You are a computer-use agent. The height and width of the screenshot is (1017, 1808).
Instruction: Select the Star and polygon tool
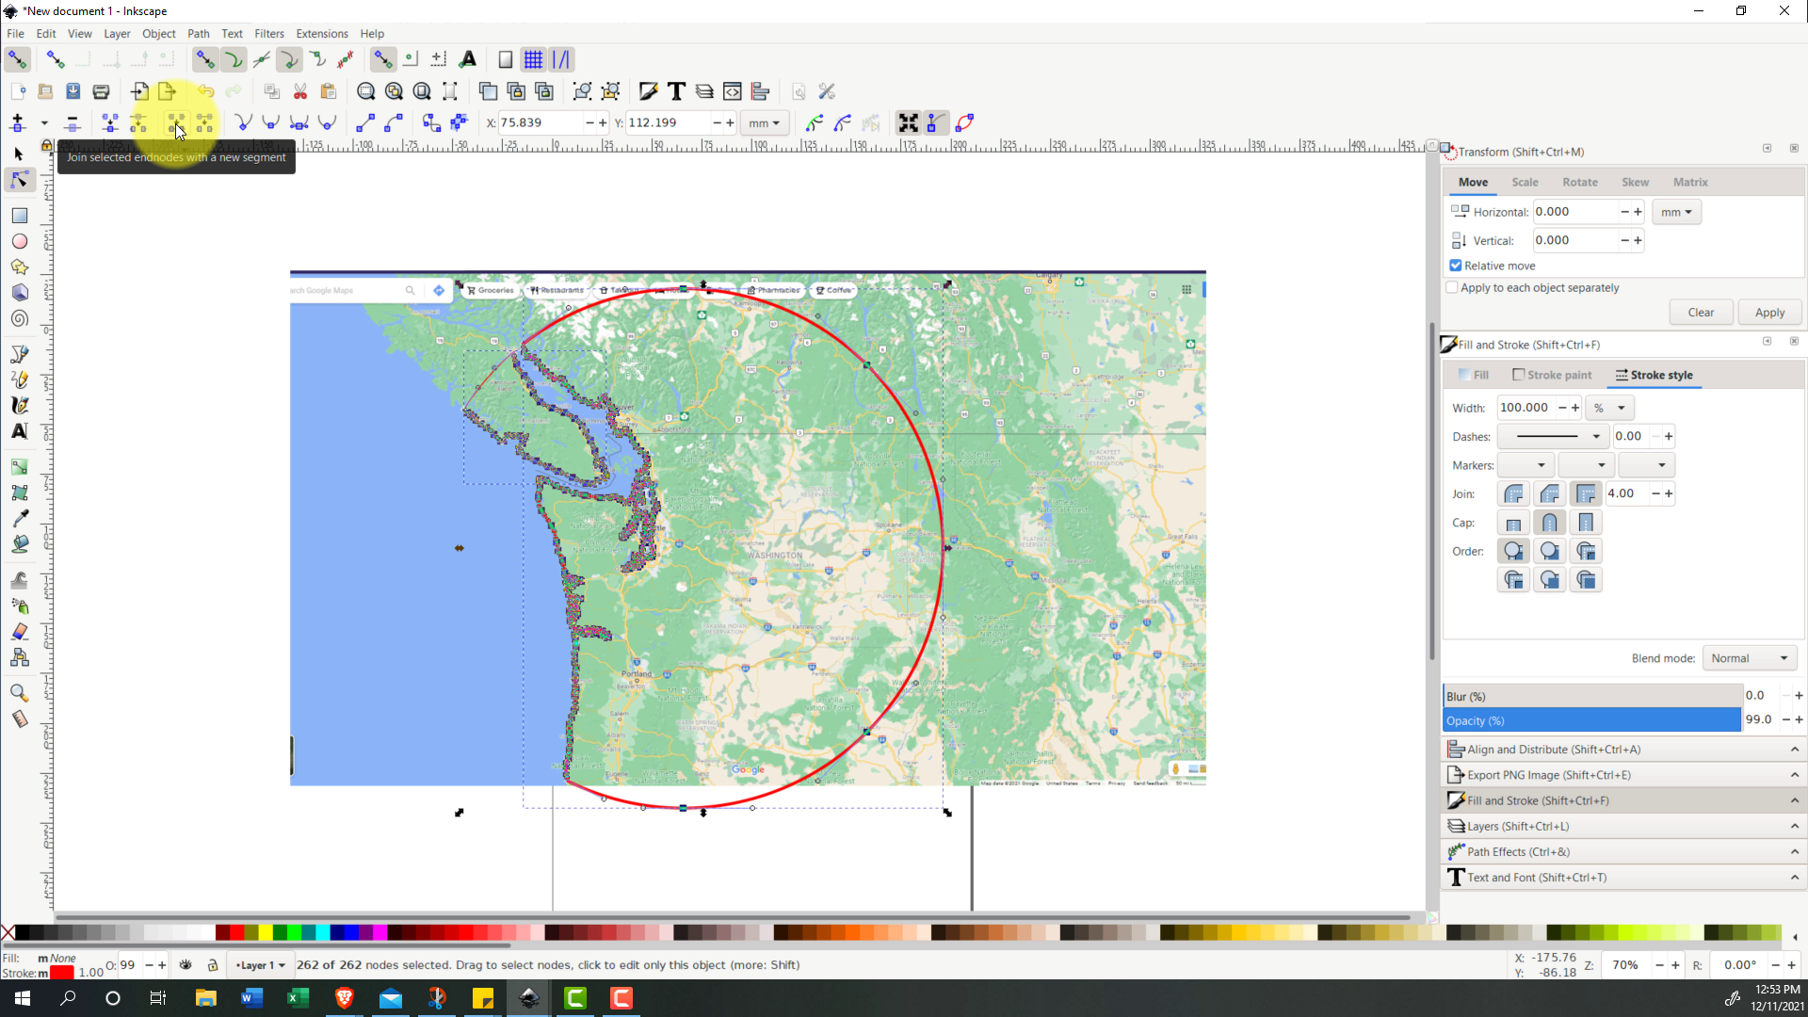pos(19,267)
